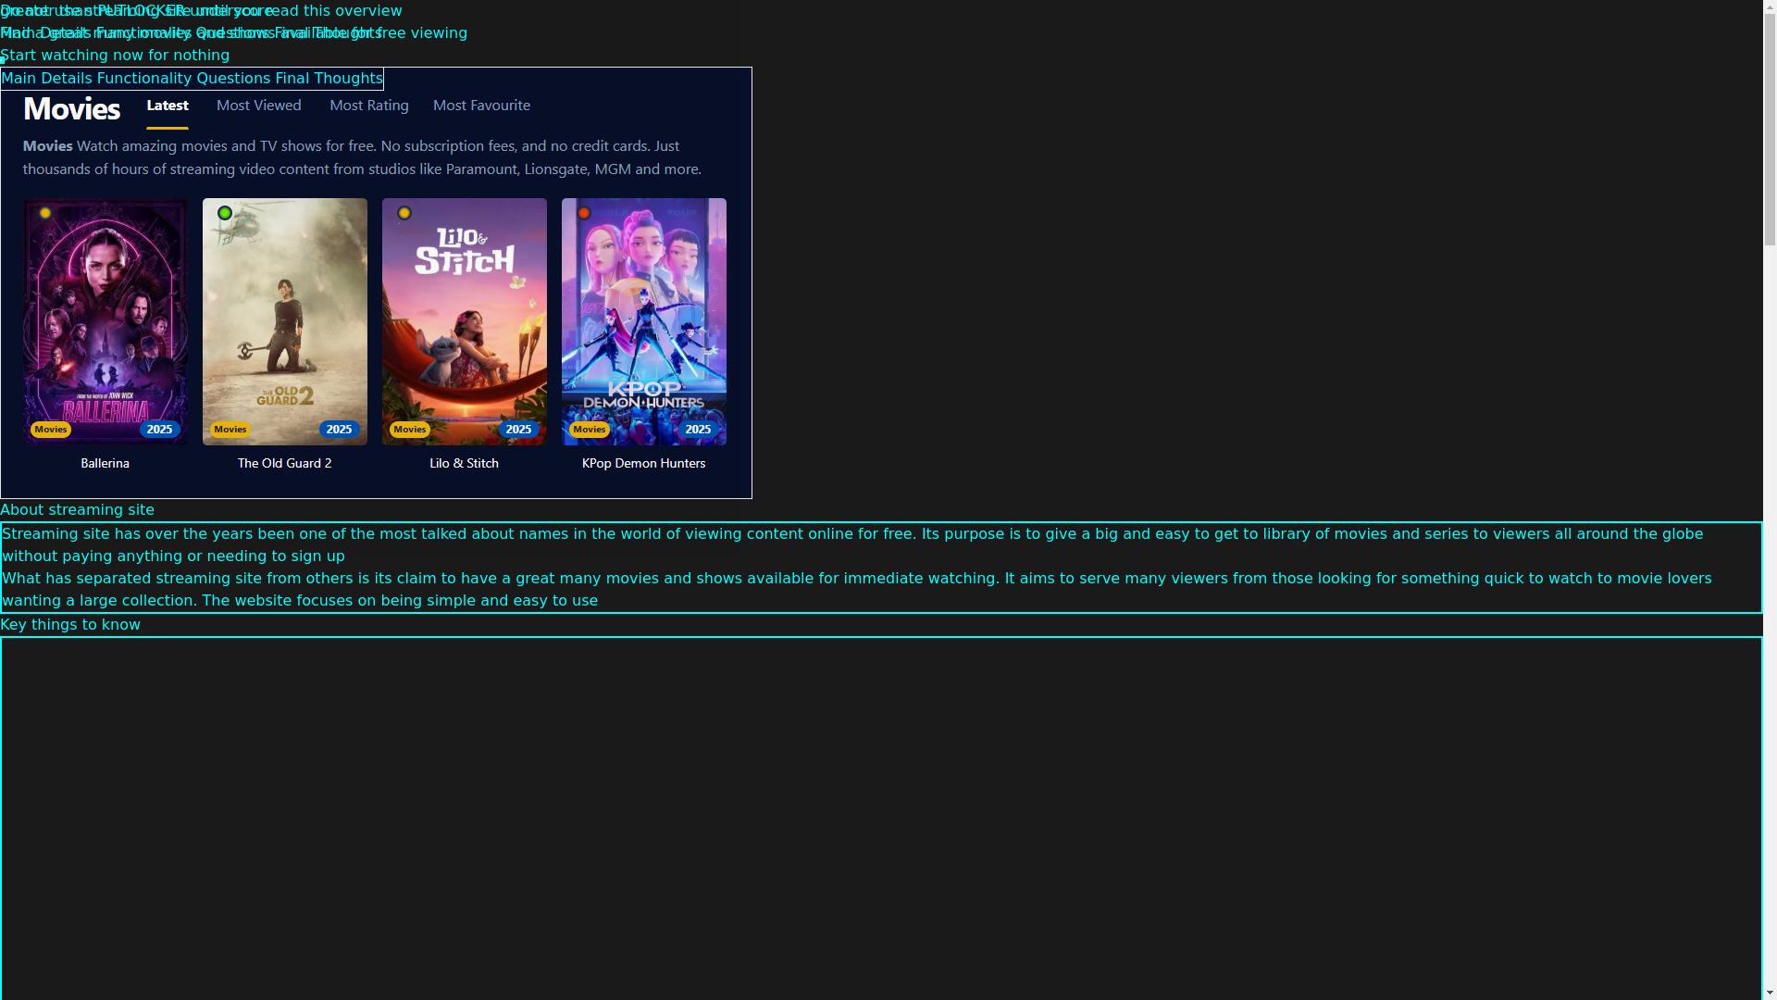Viewport: 1777px width, 1000px height.
Task: Click the Key things to know heading
Action: (x=70, y=625)
